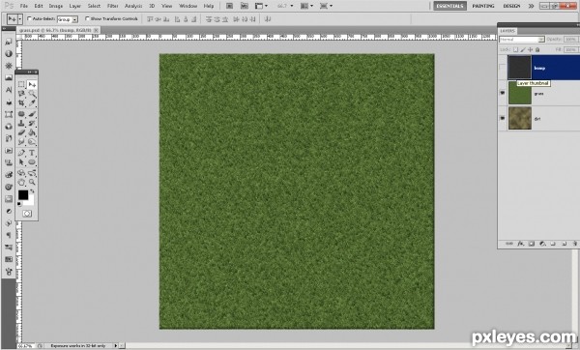Create new adjustment layer icon
This screenshot has height=350, width=580.
pyautogui.click(x=542, y=244)
